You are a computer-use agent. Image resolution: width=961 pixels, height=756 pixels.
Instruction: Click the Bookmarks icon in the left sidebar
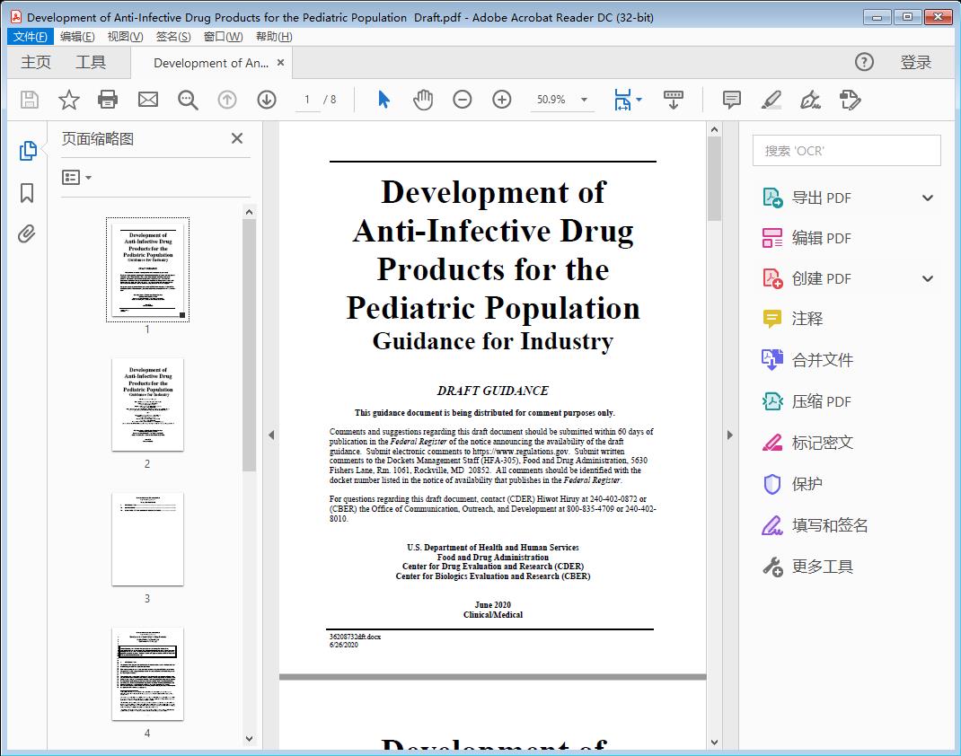26,193
